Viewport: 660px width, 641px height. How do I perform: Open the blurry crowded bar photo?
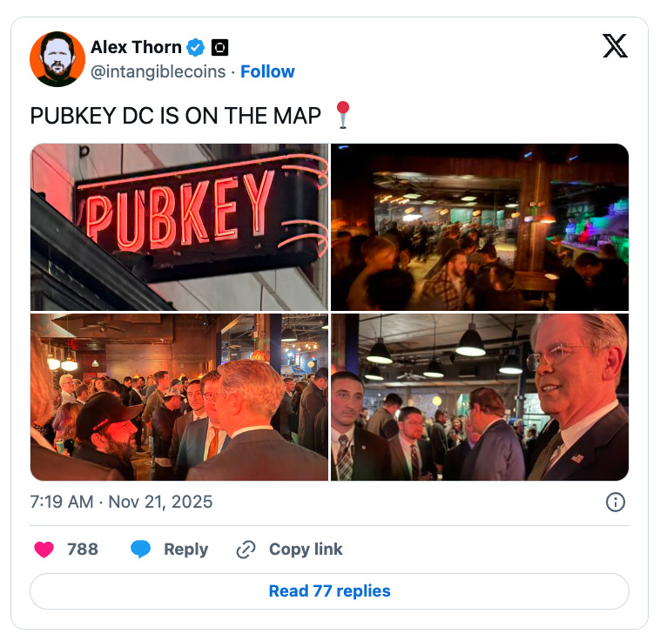pyautogui.click(x=480, y=227)
